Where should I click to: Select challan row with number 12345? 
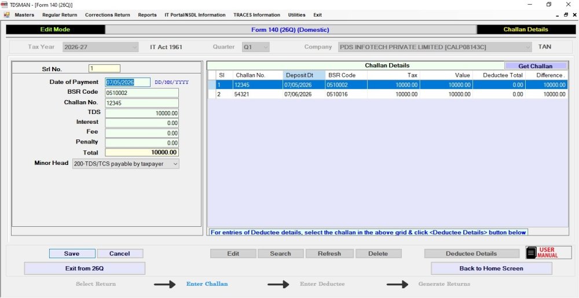388,85
